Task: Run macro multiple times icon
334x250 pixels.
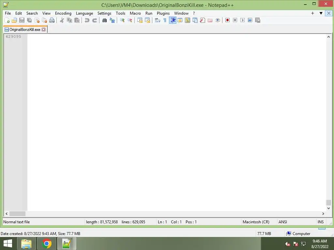Action: 250,20
